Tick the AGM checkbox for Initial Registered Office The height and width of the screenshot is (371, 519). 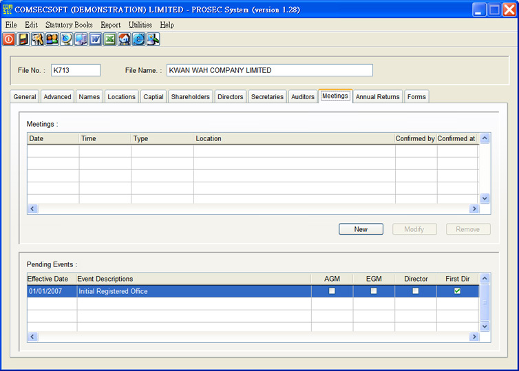332,291
